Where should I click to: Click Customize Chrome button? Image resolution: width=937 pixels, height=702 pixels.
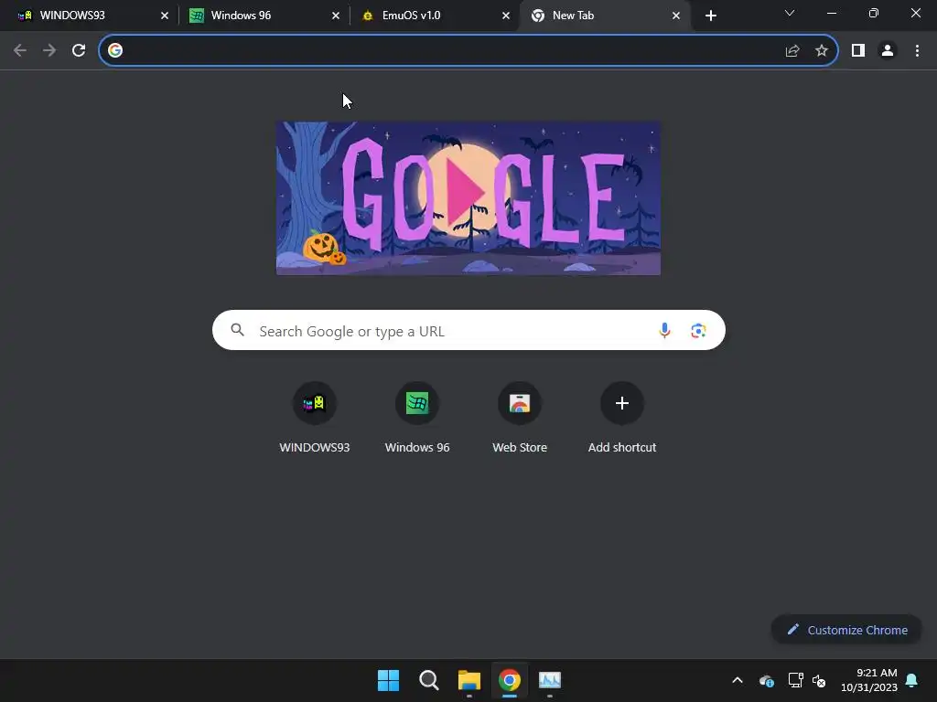pos(846,630)
